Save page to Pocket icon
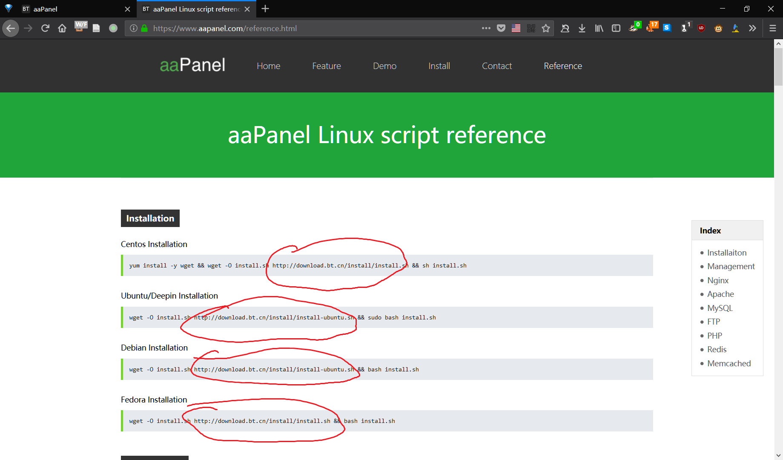 [x=501, y=28]
